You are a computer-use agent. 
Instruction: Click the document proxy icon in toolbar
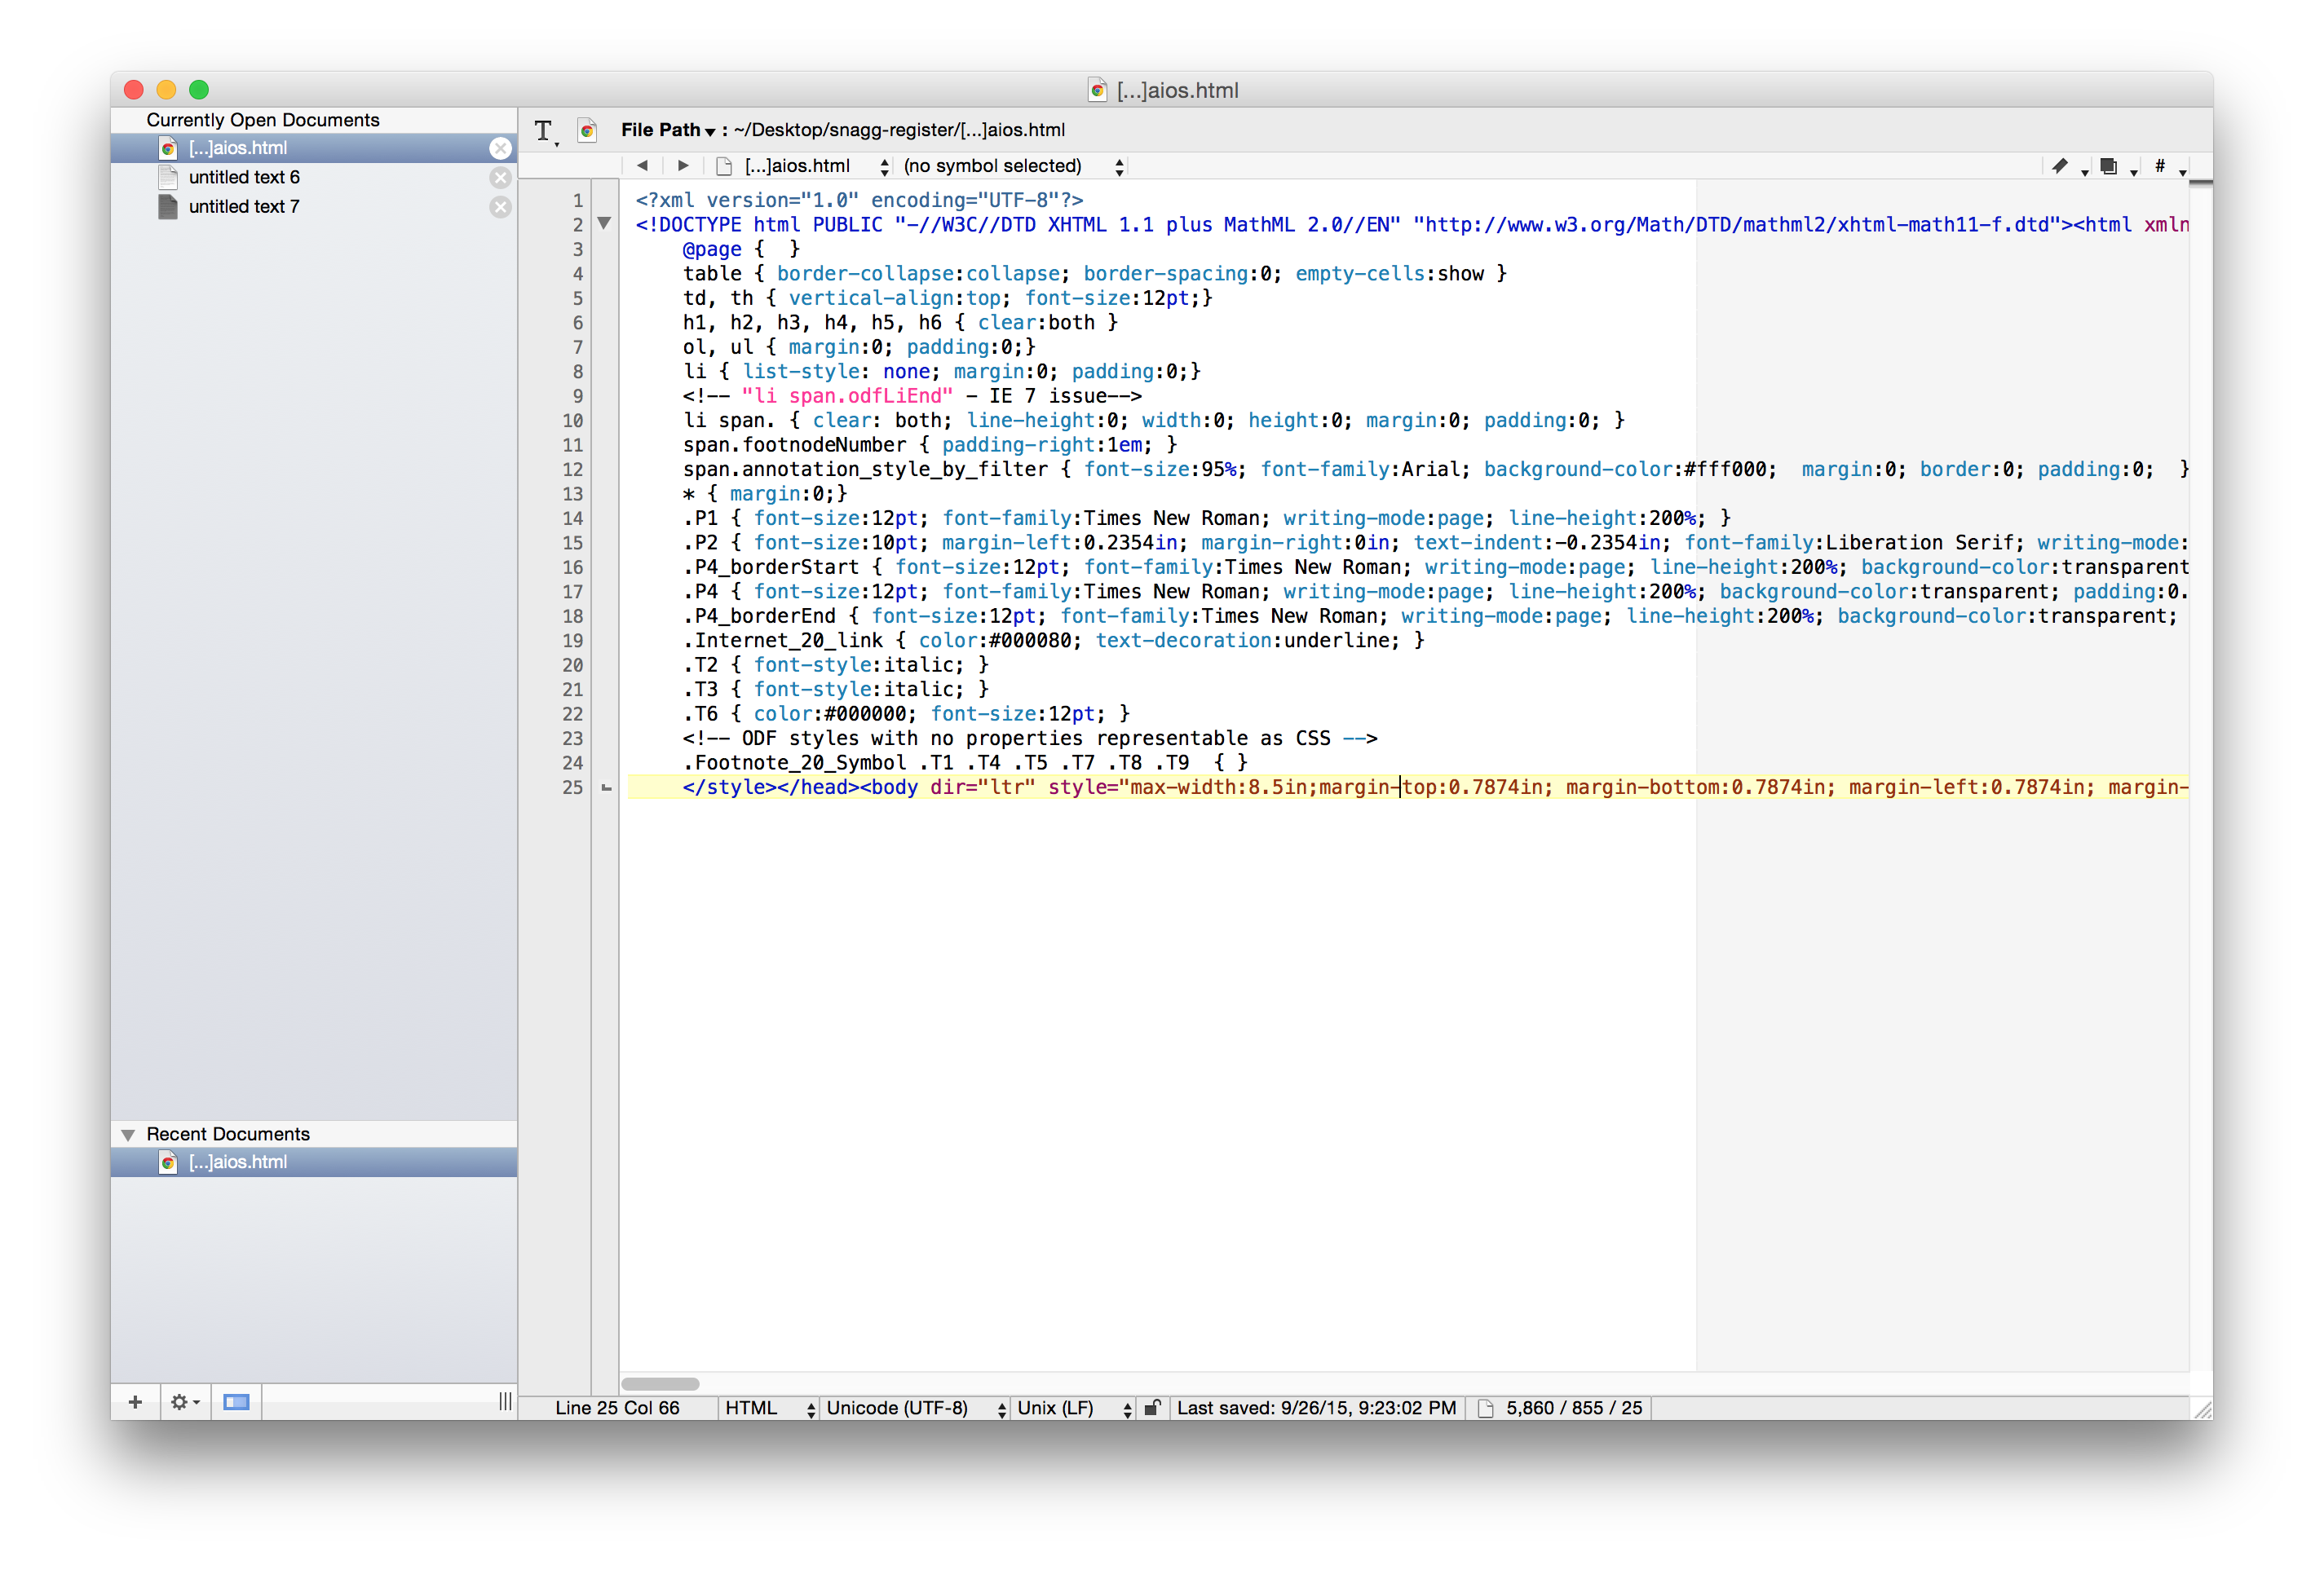tap(588, 131)
